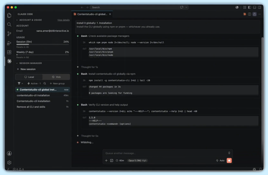This screenshot has width=268, height=175.
Task: Go forward with the right arrow
Action: click(x=87, y=7)
